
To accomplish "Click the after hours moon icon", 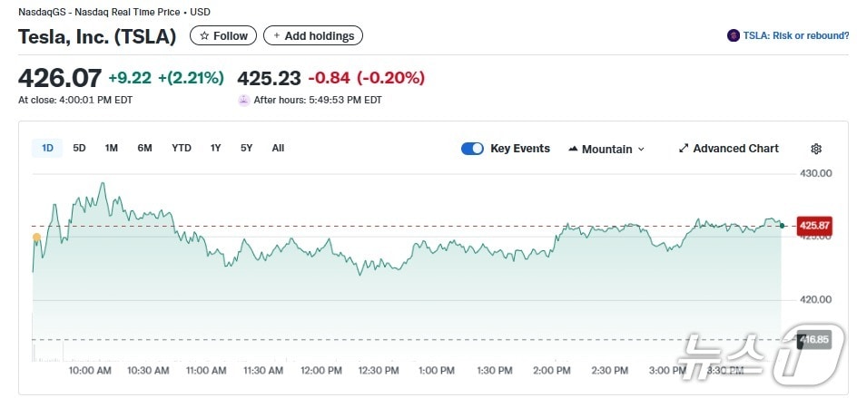I will tap(243, 100).
